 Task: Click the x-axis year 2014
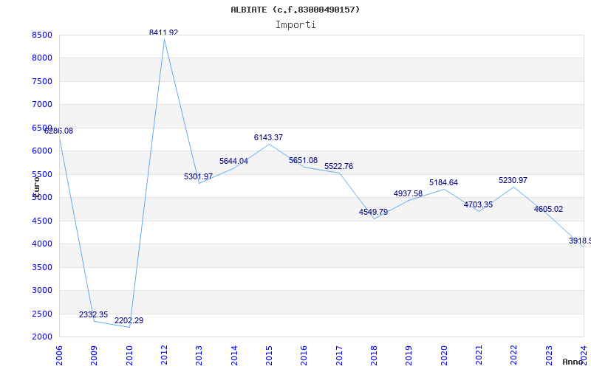click(234, 356)
